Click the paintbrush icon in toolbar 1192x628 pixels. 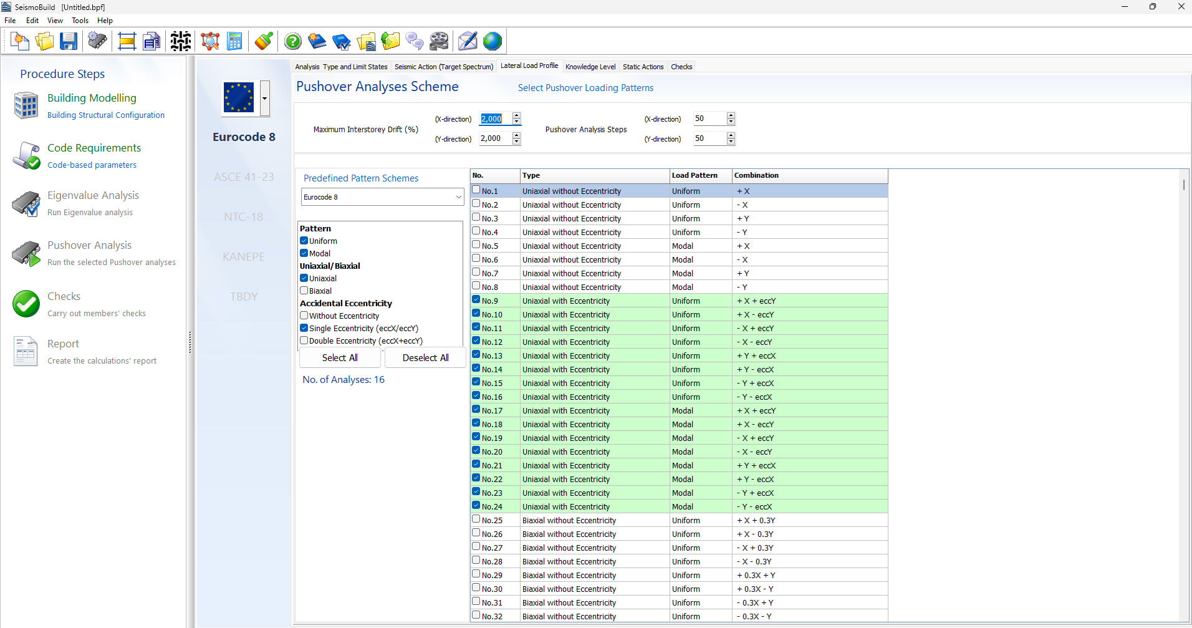point(264,42)
